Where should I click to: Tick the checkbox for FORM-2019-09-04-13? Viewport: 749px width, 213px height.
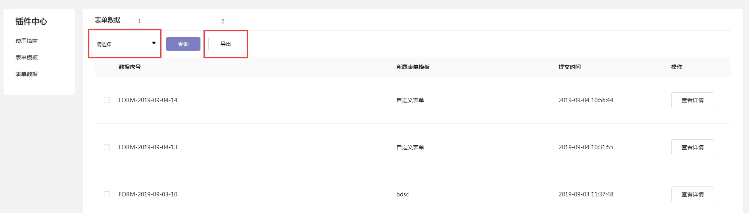[107, 147]
